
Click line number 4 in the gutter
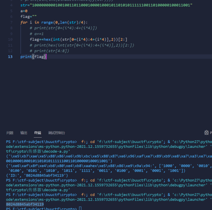pos(12,5)
